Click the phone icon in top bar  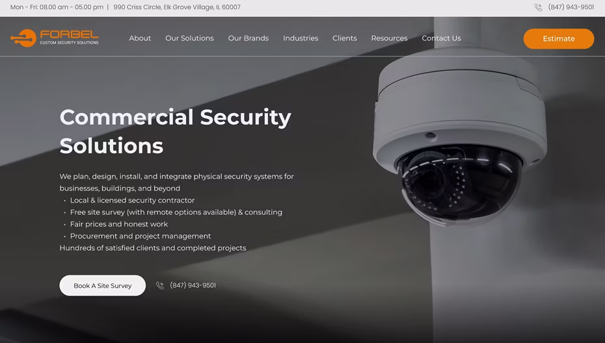click(x=538, y=7)
